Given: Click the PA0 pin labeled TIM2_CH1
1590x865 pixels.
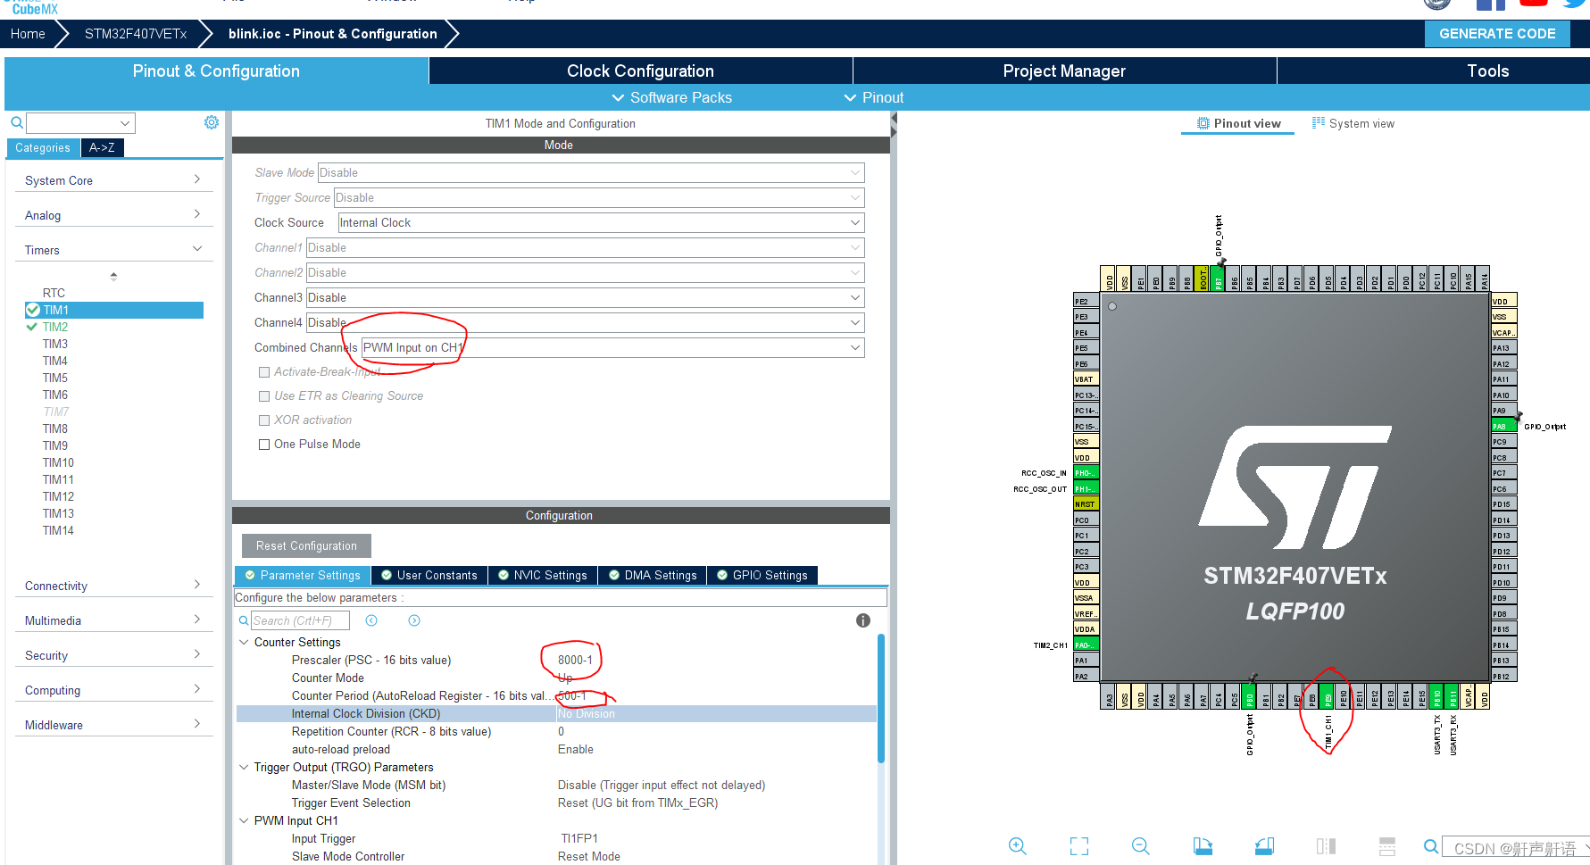Looking at the screenshot, I should click(x=1086, y=645).
